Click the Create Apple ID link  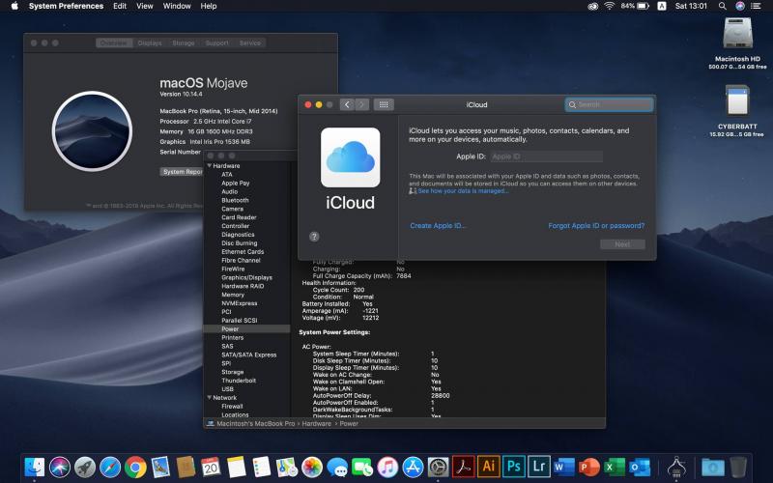coord(438,226)
